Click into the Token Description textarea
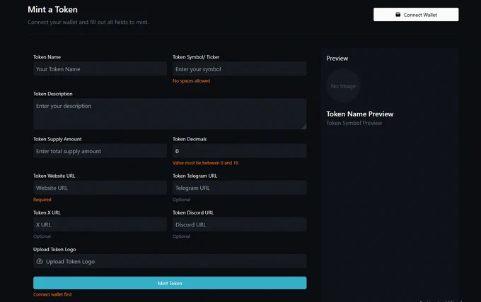The image size is (481, 302). pyautogui.click(x=170, y=114)
